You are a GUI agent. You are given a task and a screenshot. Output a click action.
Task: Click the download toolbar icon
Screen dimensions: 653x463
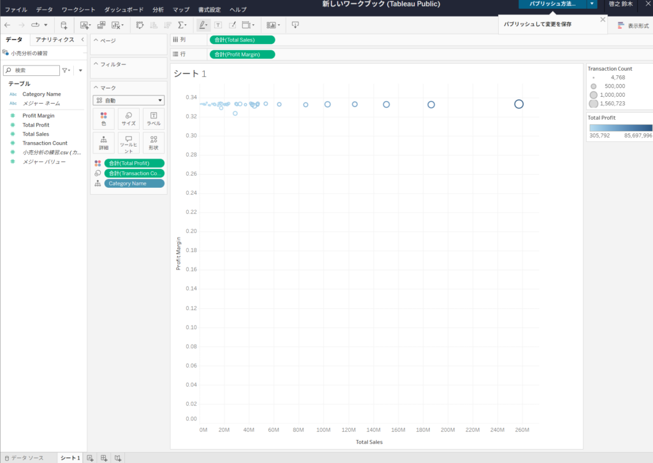295,25
